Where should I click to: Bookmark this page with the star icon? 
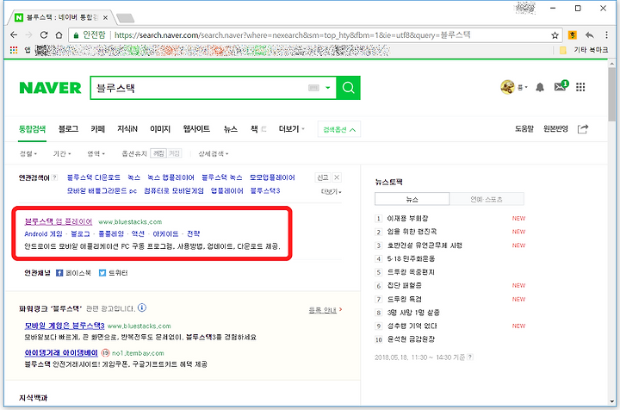tap(555, 35)
